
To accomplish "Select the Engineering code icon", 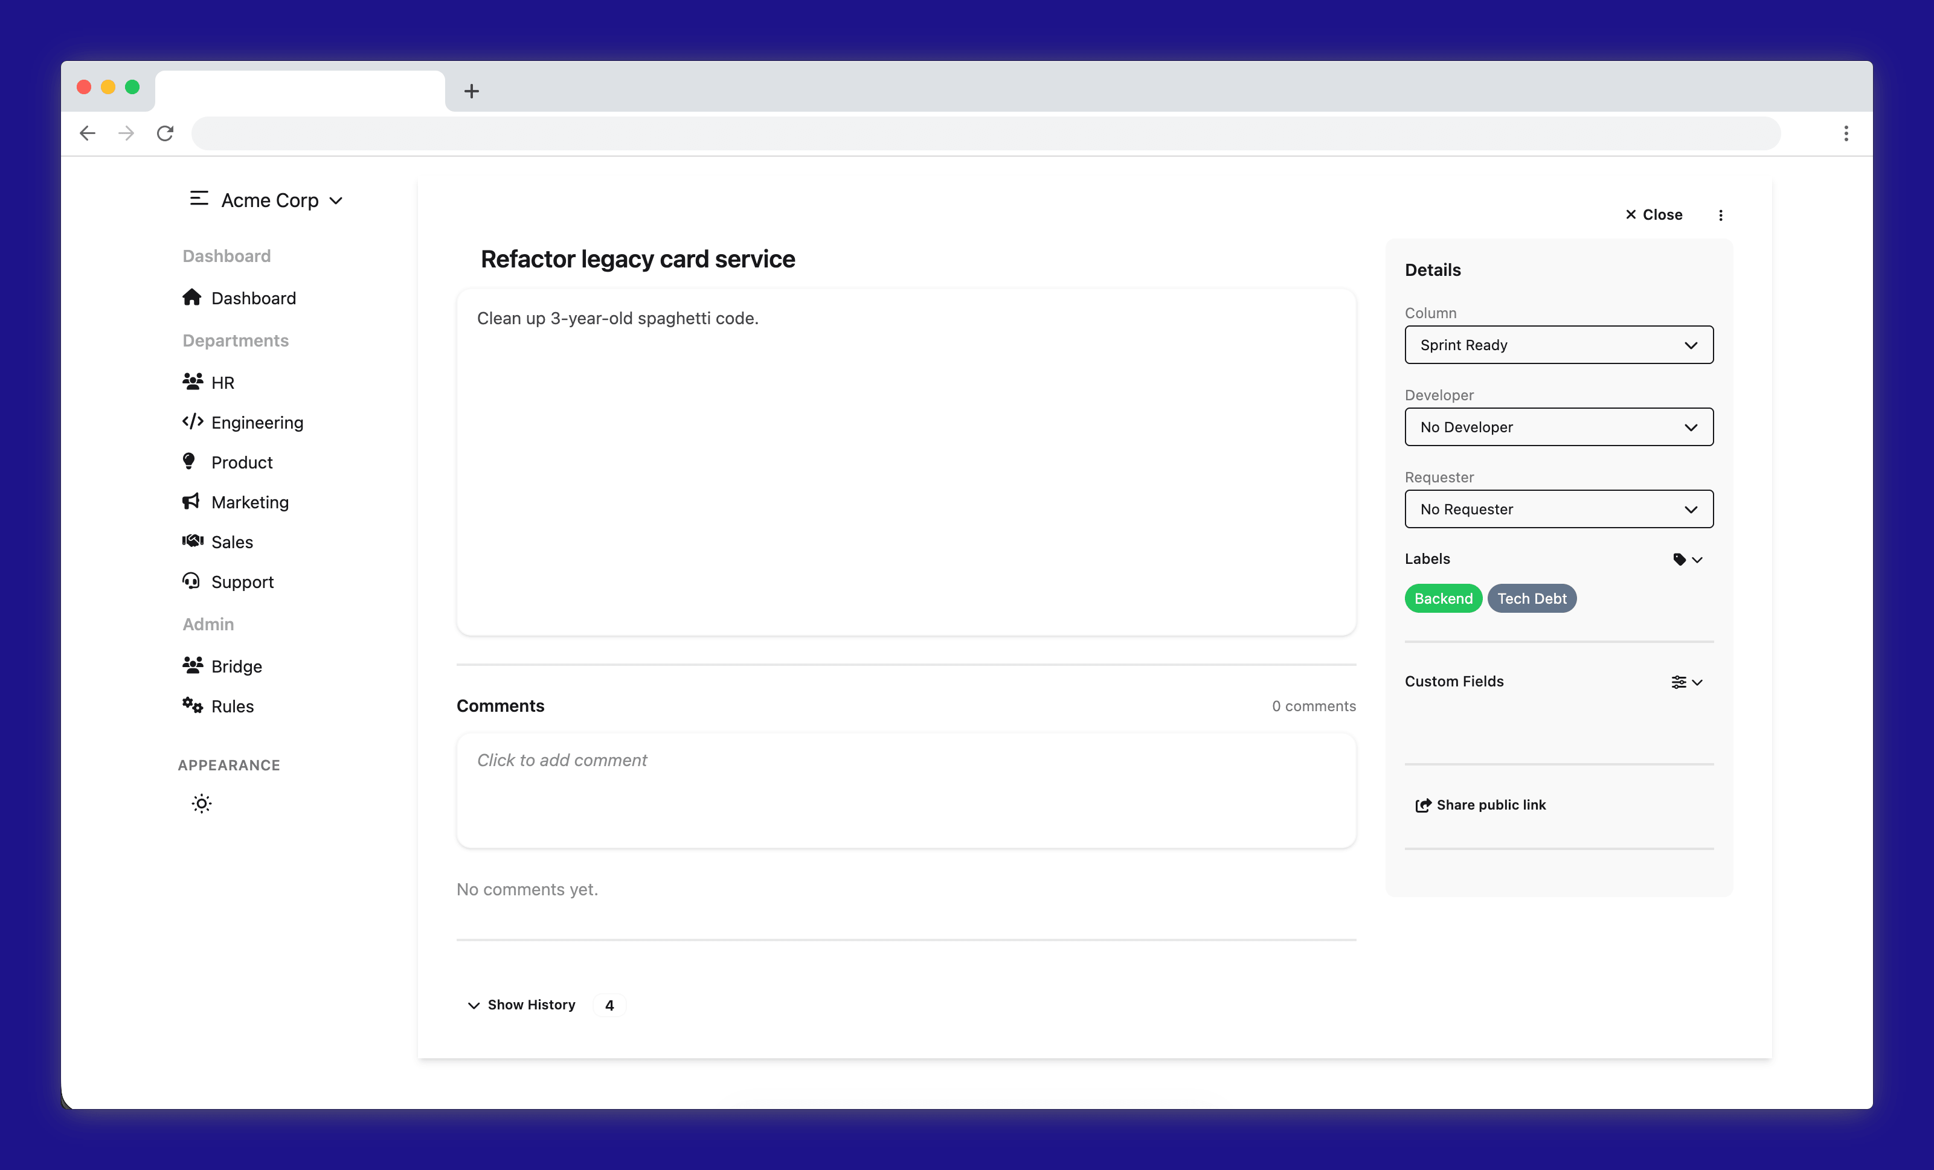I will 192,421.
